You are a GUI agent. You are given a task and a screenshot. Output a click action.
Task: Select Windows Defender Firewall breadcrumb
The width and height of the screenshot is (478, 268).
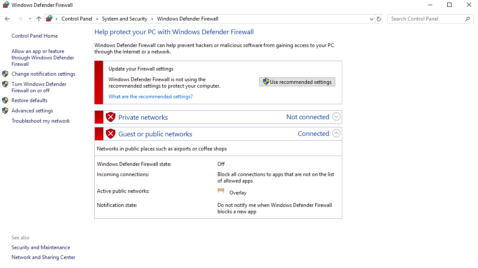tap(188, 19)
